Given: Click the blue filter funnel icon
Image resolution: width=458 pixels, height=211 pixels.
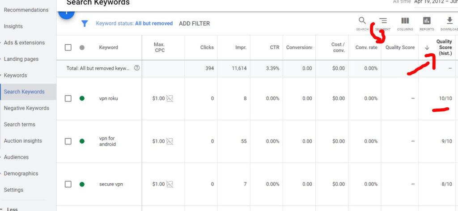Looking at the screenshot, I should click(x=85, y=24).
